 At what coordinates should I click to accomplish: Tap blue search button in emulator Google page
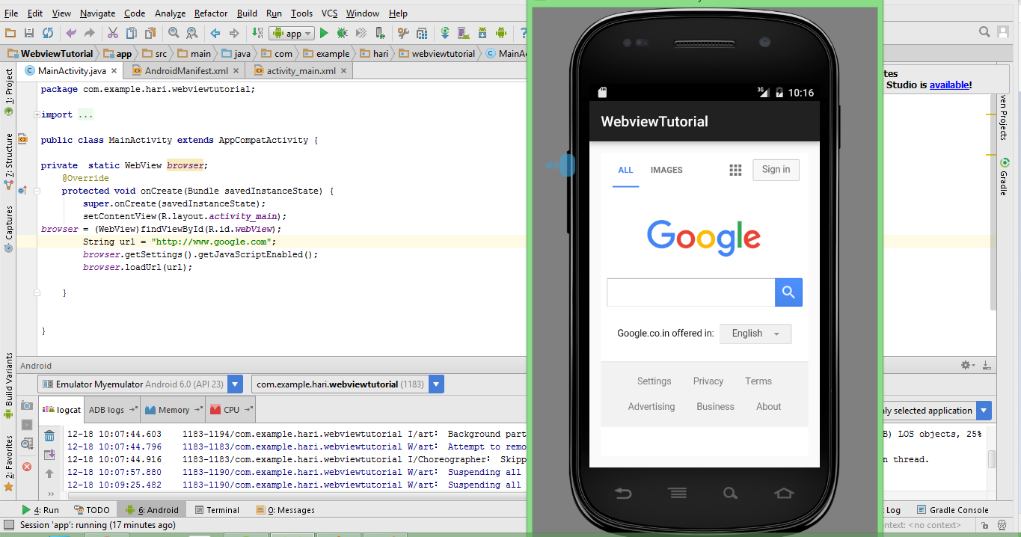click(x=788, y=292)
